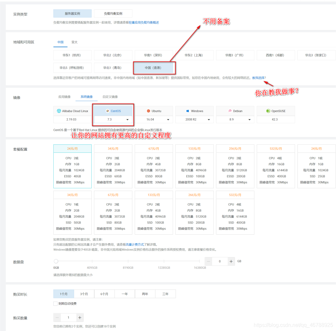Select region 华北1（青岛）
Image resolution: width=336 pixels, height=331 pixels.
pos(113,68)
